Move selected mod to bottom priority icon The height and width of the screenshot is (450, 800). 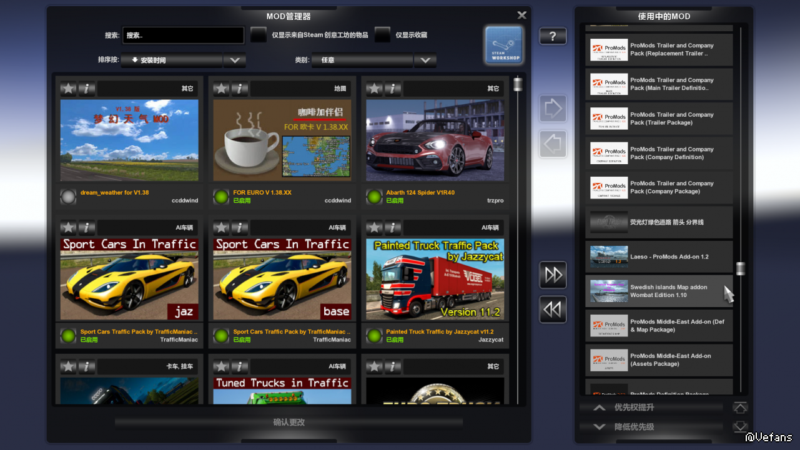(740, 427)
